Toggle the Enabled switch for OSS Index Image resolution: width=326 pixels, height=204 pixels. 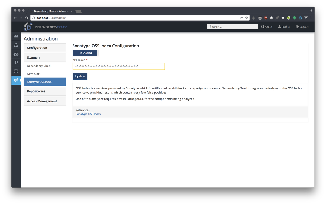click(86, 53)
